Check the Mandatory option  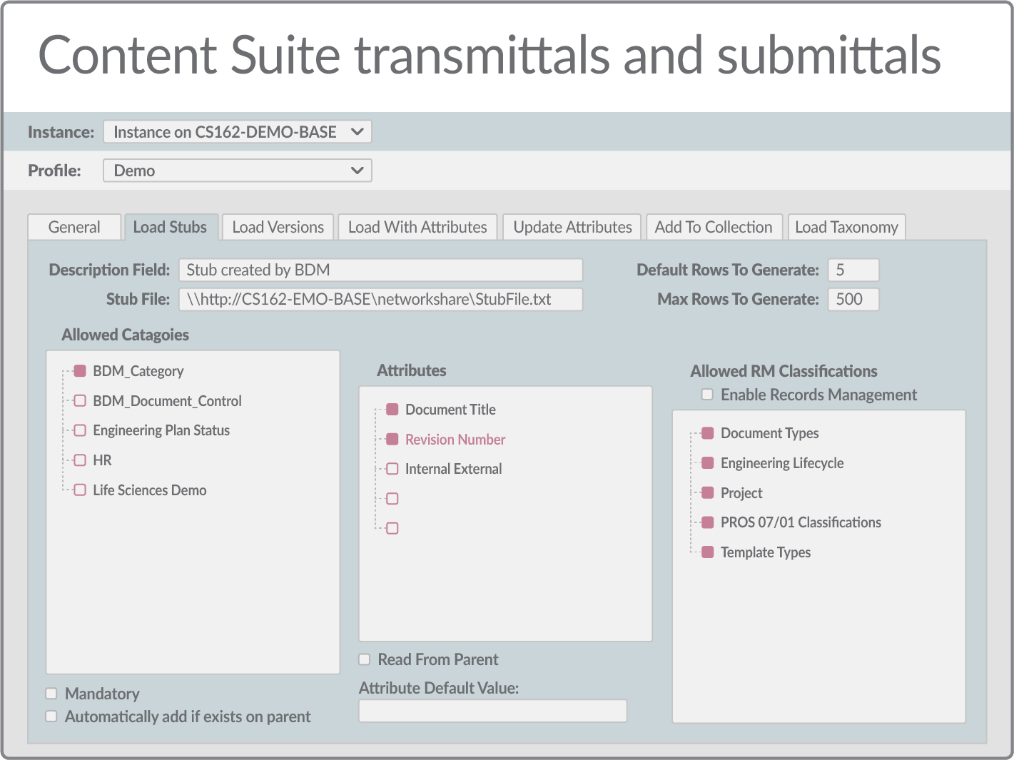51,693
